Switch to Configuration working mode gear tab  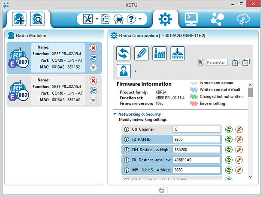(165, 19)
